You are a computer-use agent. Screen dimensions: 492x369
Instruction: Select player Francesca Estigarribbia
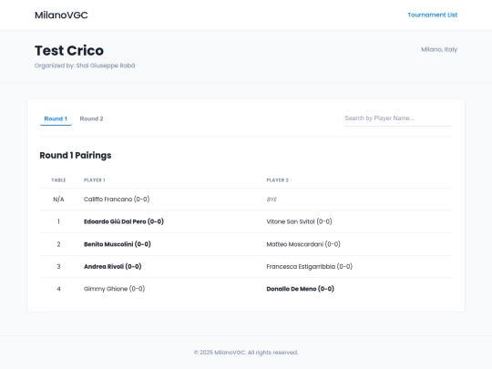pyautogui.click(x=310, y=266)
